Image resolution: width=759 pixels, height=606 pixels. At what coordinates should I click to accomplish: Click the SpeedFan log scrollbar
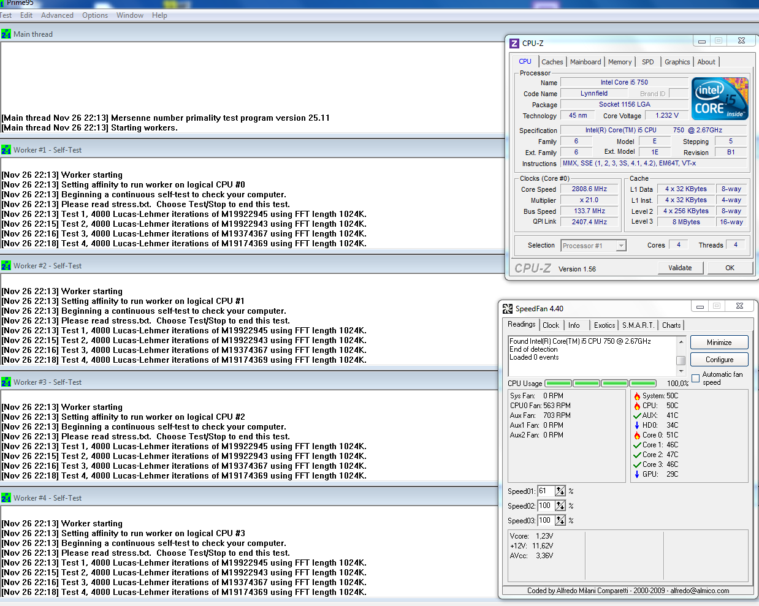point(681,356)
